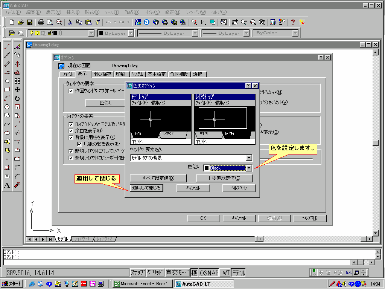Click the 適用して閉じる button
385x289 pixels.
pyautogui.click(x=146, y=188)
